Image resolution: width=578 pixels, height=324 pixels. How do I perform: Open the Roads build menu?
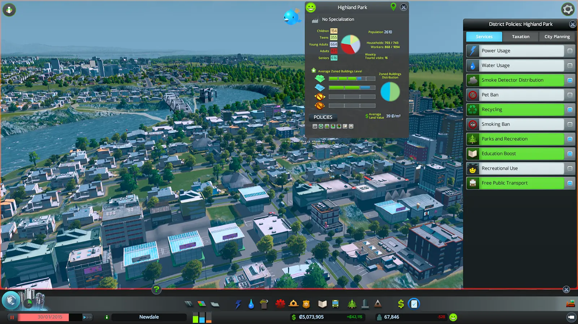coord(189,304)
